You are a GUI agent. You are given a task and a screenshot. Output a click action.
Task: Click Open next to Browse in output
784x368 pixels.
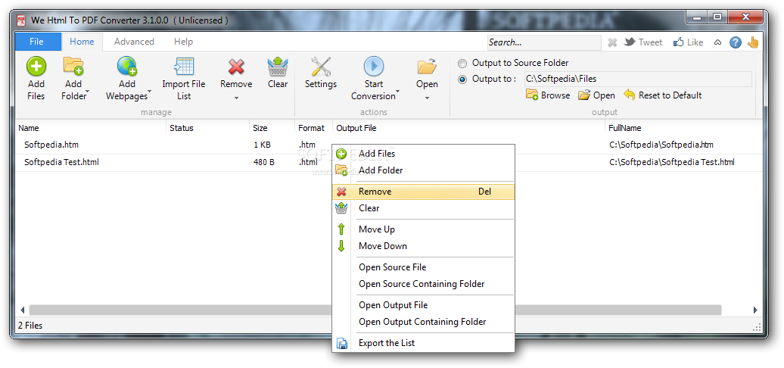(x=596, y=95)
